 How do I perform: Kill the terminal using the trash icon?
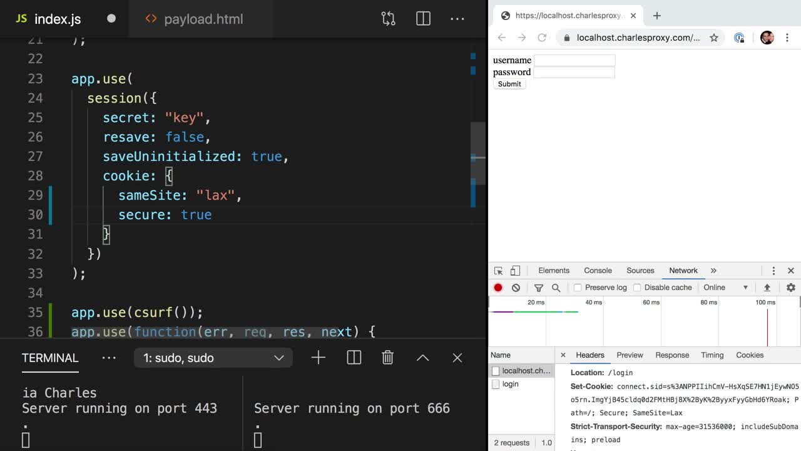point(387,357)
